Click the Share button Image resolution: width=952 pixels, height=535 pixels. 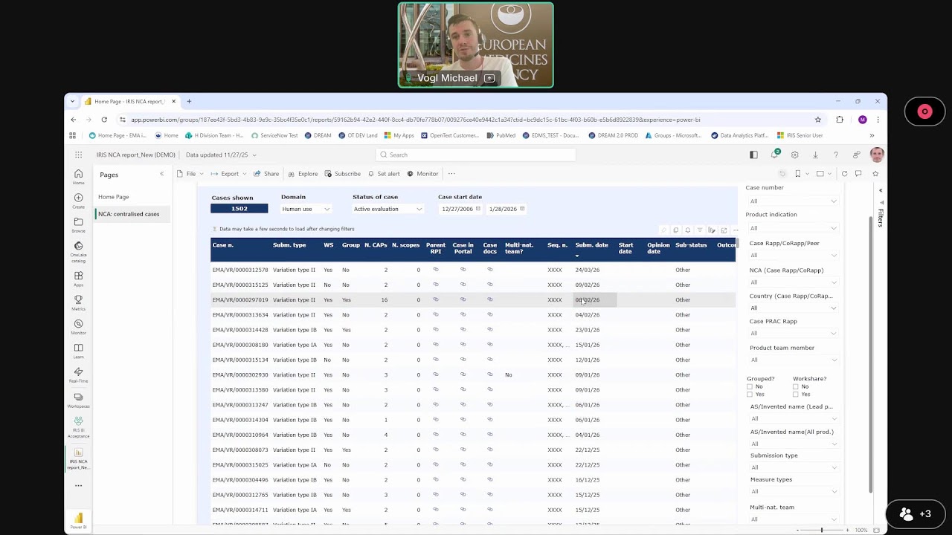click(266, 174)
